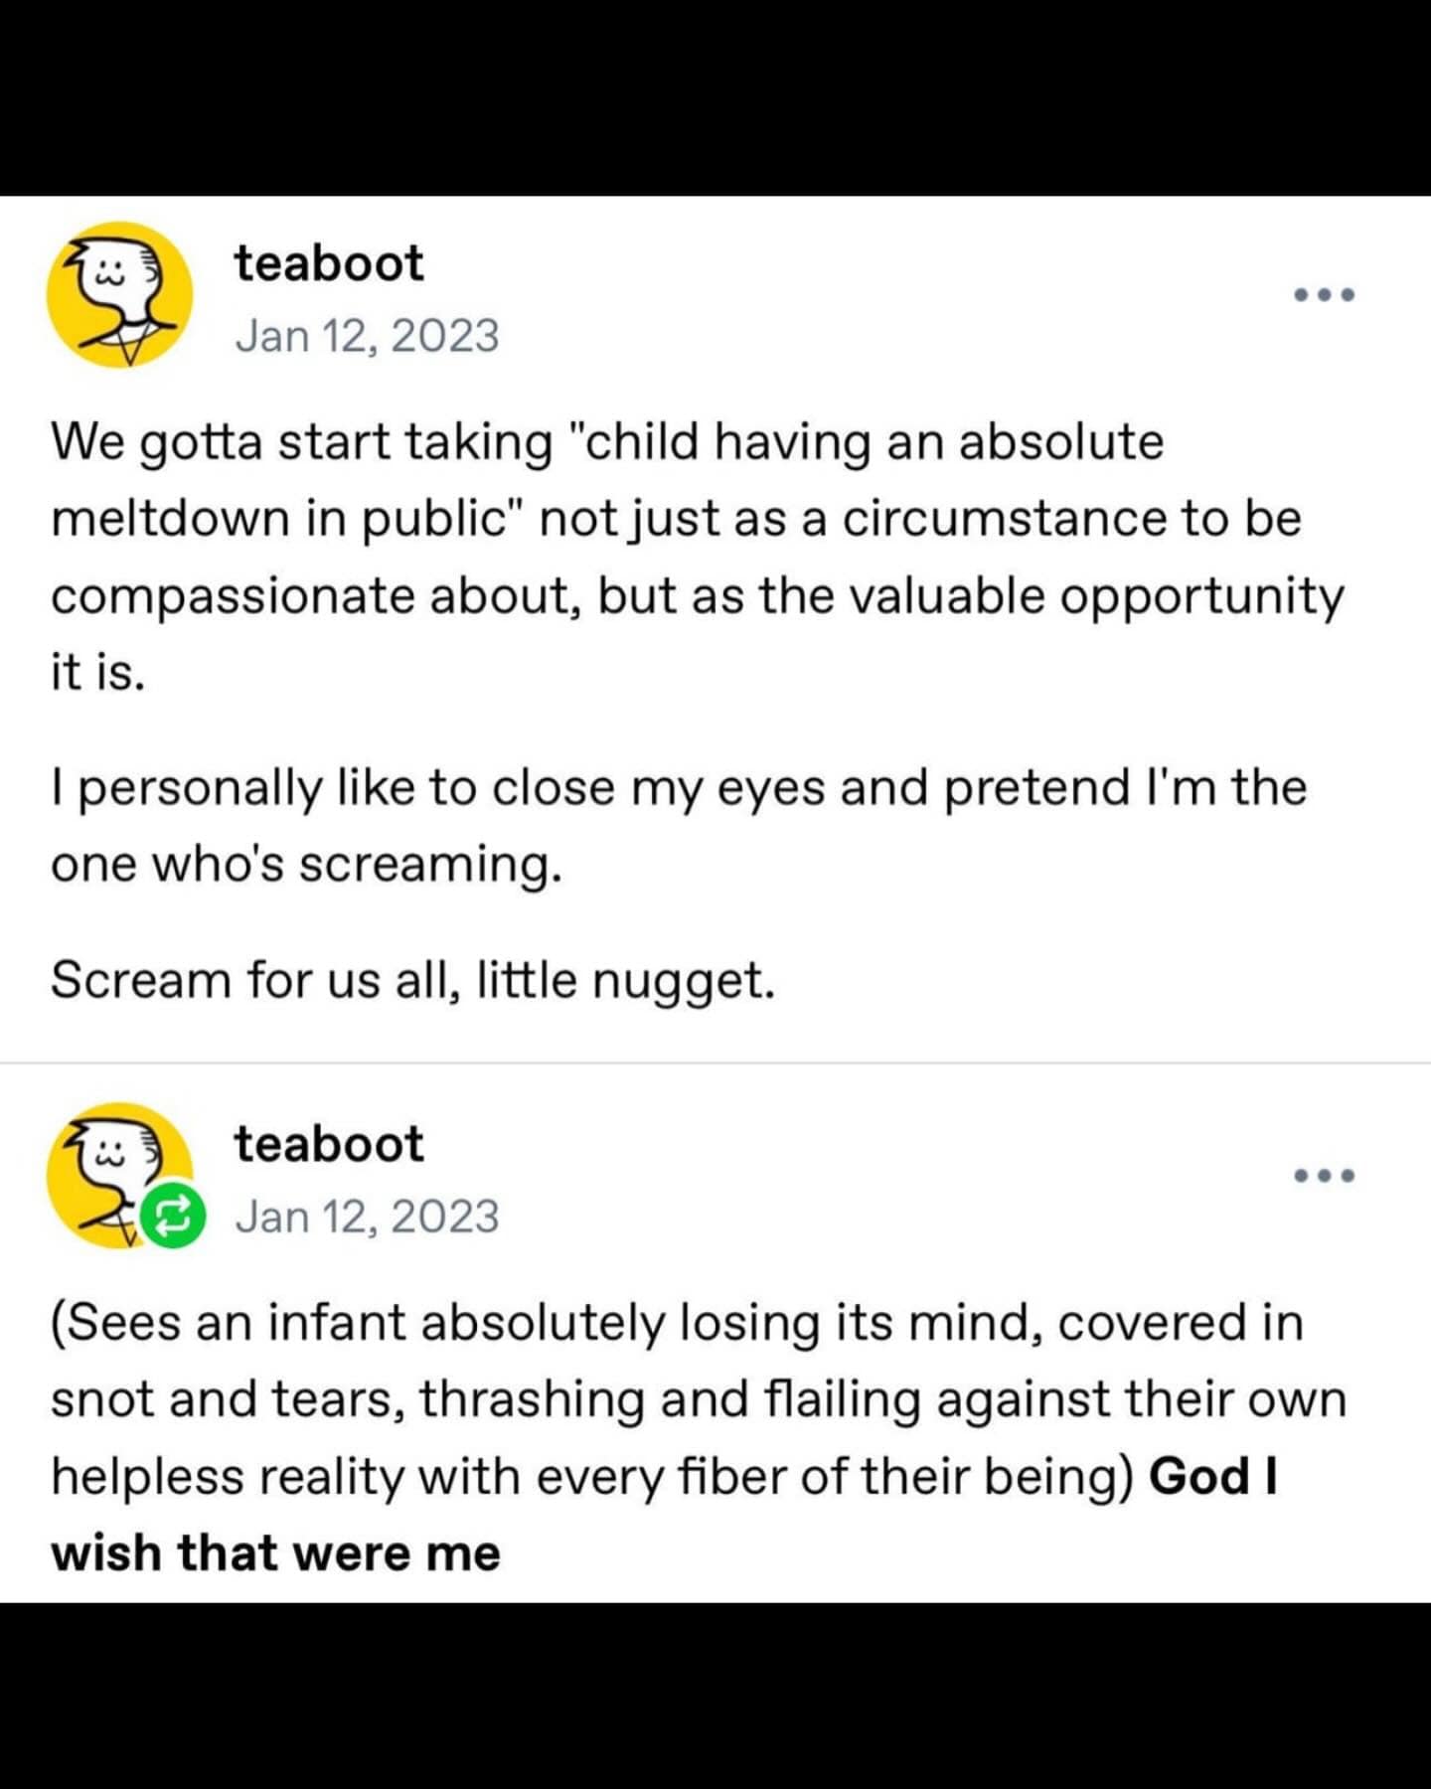The height and width of the screenshot is (1789, 1431).
Task: Open teaboot's blog from second post username
Action: tap(329, 1144)
